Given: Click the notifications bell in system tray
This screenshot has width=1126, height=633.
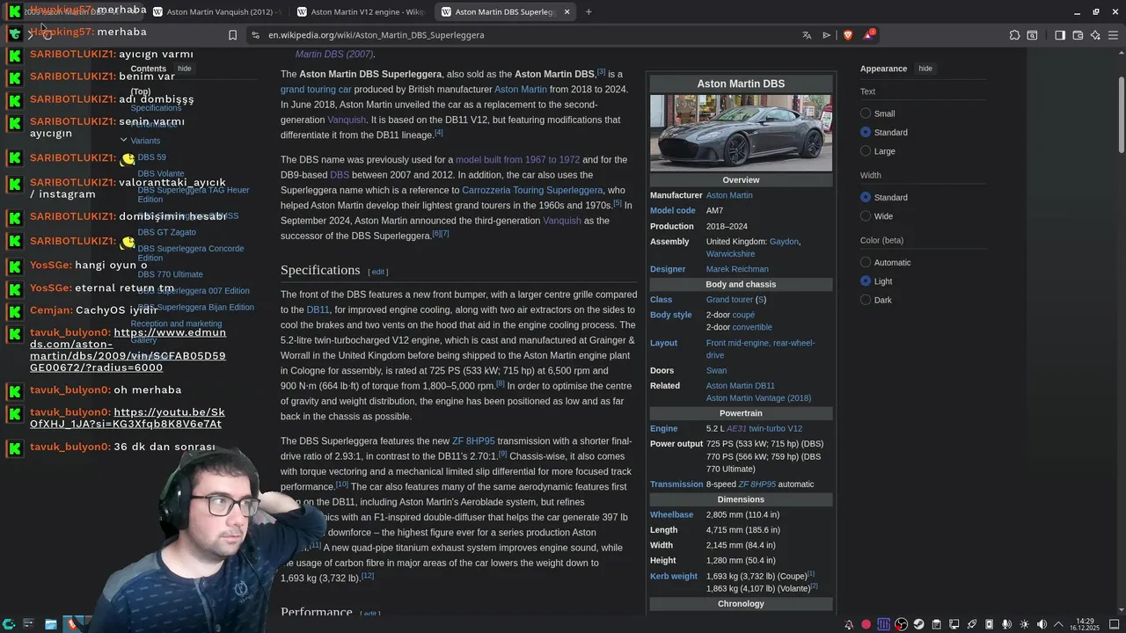Looking at the screenshot, I should tap(848, 624).
